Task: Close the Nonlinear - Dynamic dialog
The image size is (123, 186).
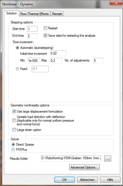Action: (x=116, y=3)
